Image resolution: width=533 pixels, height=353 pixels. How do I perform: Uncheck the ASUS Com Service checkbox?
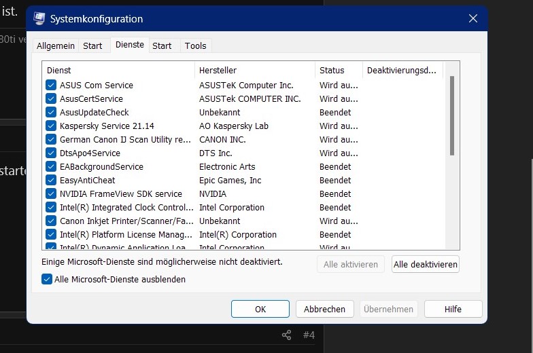tap(51, 86)
